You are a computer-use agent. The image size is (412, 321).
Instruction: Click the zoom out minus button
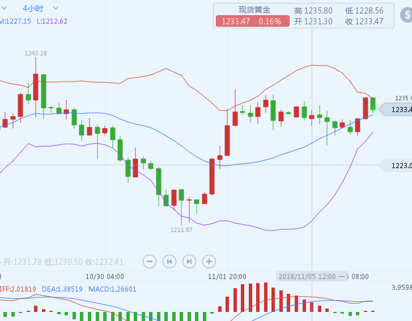150,261
